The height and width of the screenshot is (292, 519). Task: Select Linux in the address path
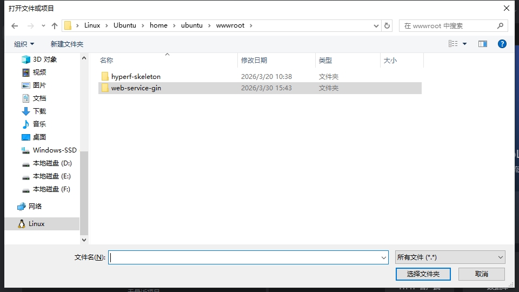pos(92,25)
